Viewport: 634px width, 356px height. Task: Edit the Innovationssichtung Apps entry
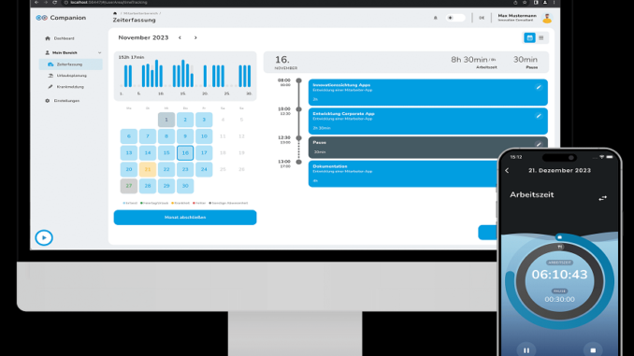coord(539,87)
